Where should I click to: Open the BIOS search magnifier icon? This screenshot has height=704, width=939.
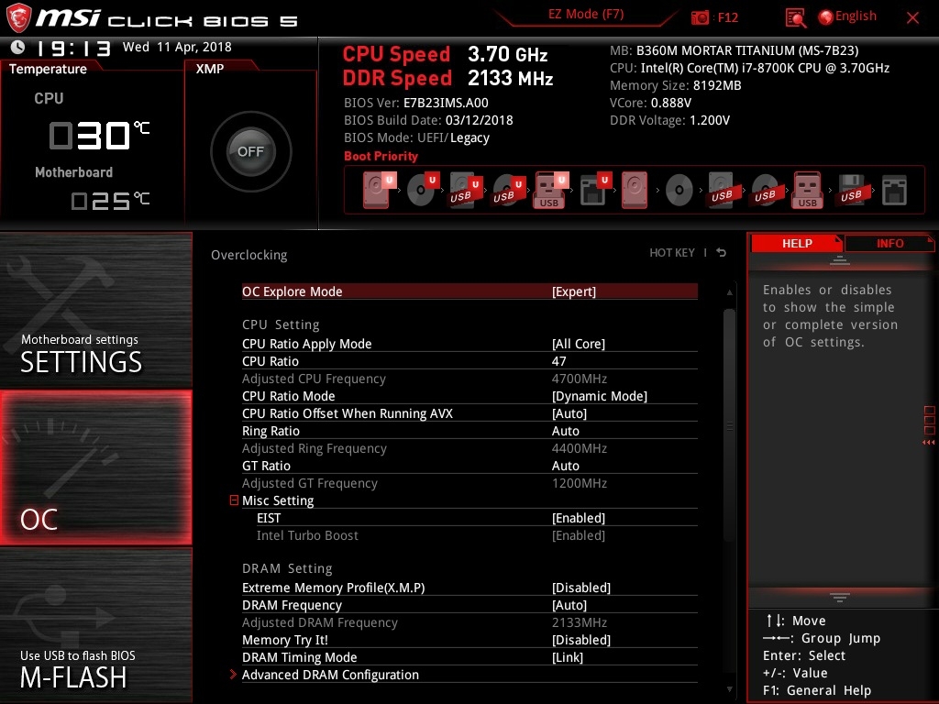[x=795, y=18]
